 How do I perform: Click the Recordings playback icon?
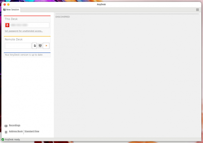(6, 126)
